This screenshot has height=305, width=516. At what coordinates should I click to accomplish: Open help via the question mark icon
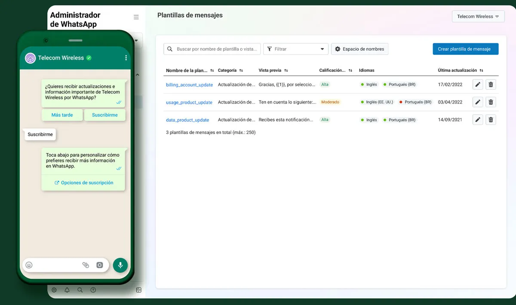(93, 290)
